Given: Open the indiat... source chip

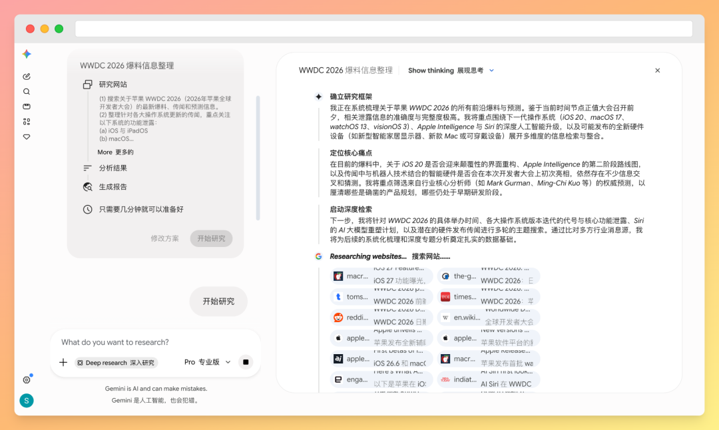Looking at the screenshot, I should [489, 379].
